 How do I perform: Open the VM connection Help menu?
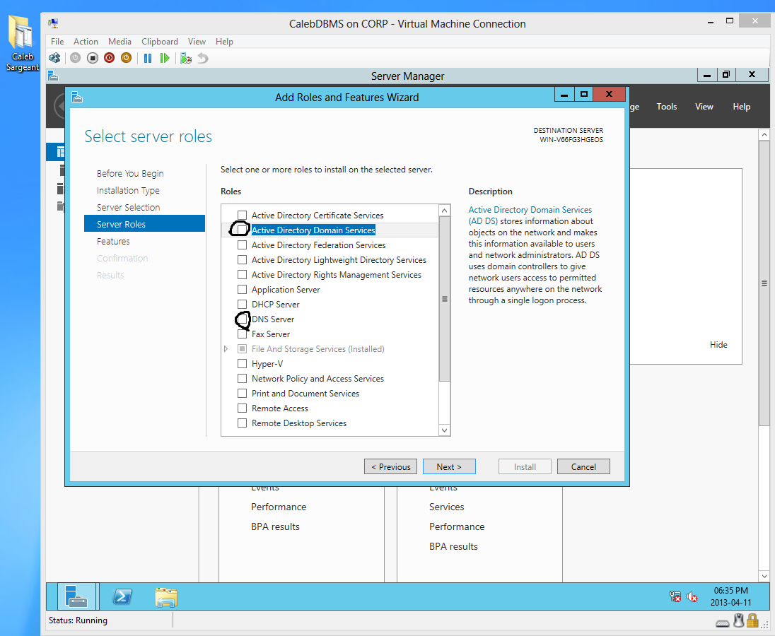point(224,42)
